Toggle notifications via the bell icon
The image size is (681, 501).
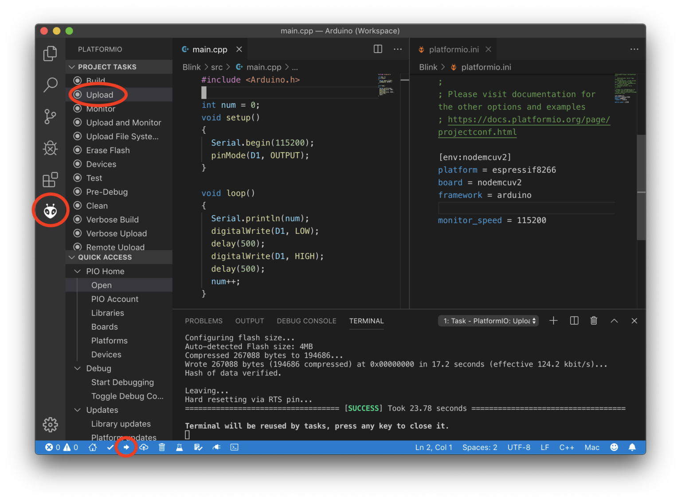click(x=632, y=447)
